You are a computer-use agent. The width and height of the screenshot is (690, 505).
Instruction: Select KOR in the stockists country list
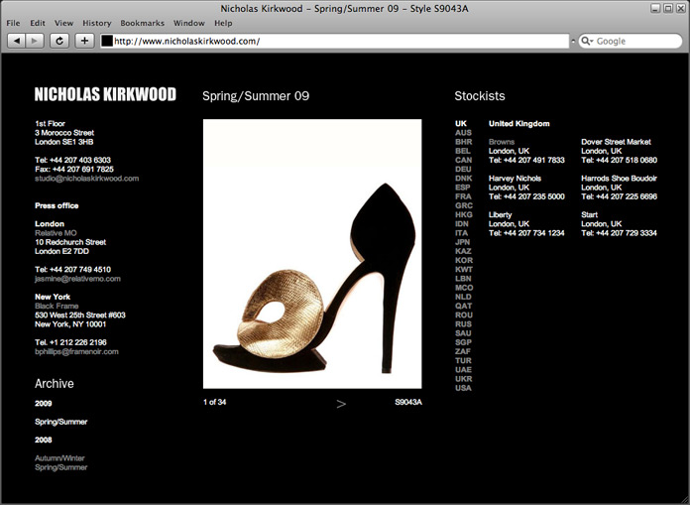pyautogui.click(x=464, y=260)
